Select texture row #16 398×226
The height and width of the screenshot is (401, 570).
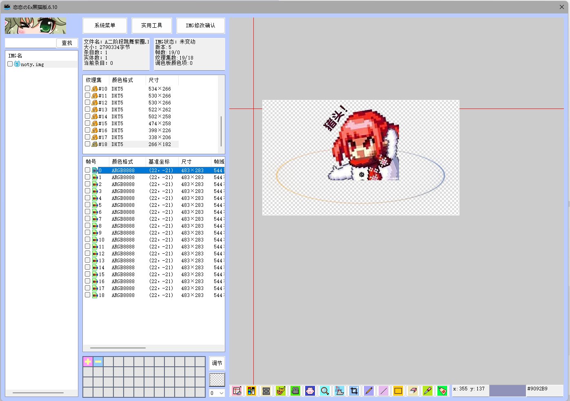131,130
